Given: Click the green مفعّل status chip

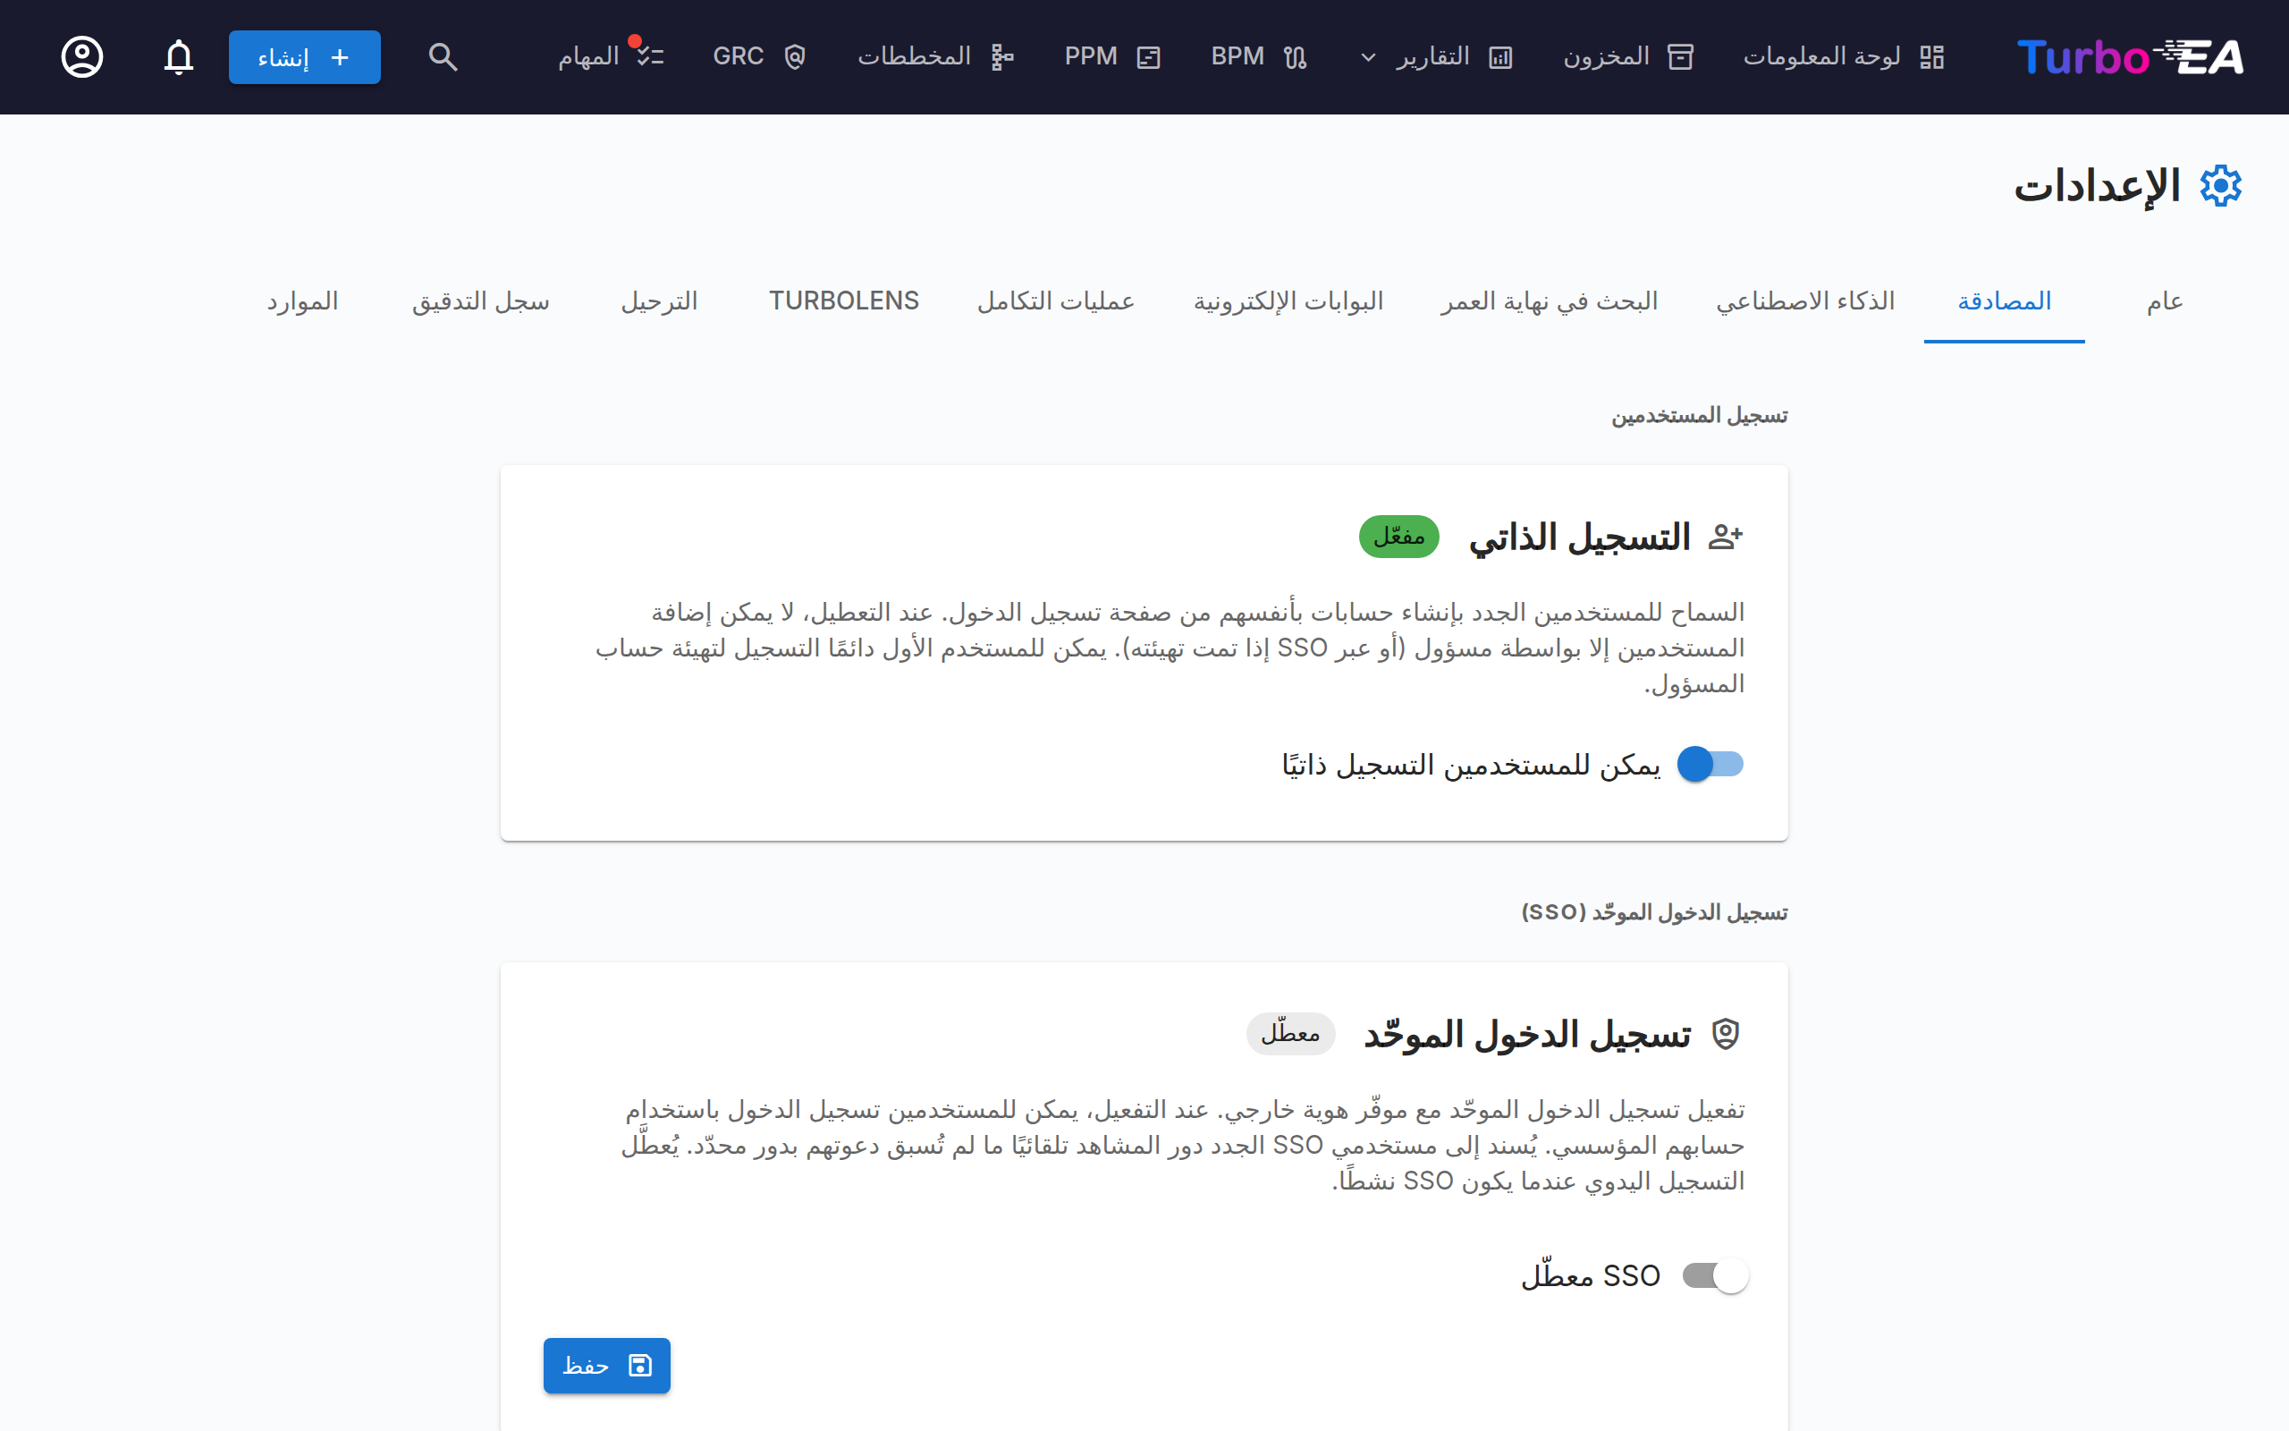Looking at the screenshot, I should (1399, 537).
